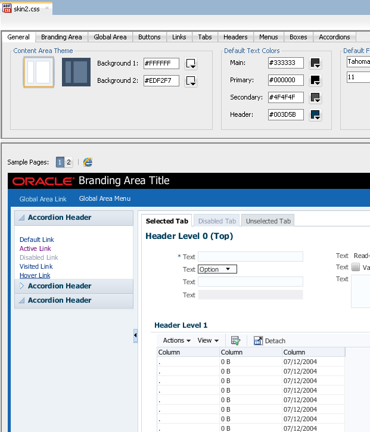
Task: Switch to sample page 2
Action: click(x=69, y=162)
